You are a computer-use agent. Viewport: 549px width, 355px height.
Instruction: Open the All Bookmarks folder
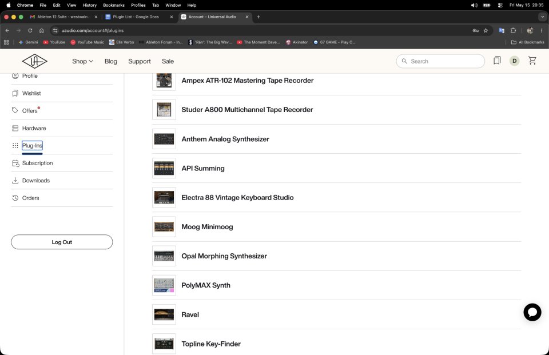(x=528, y=42)
